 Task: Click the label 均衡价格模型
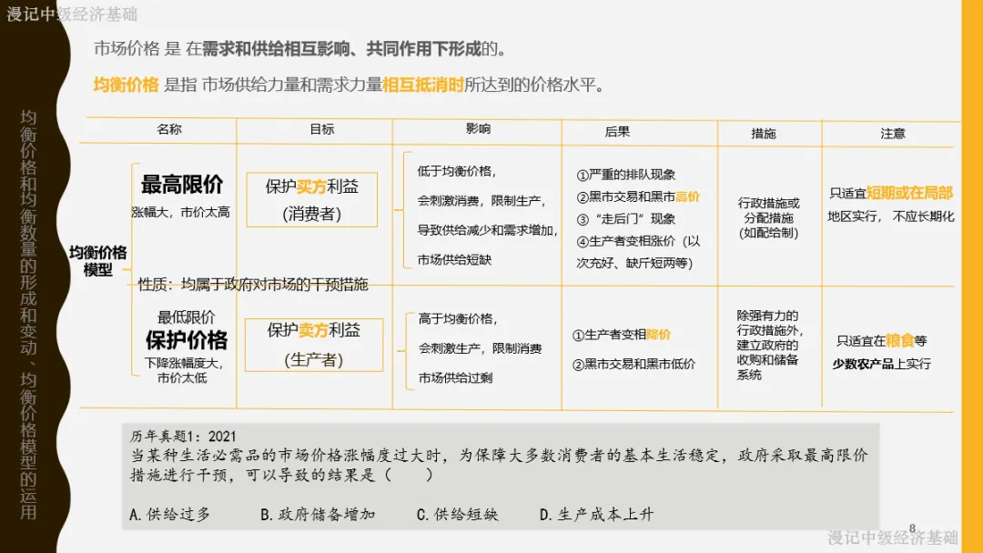click(x=97, y=261)
